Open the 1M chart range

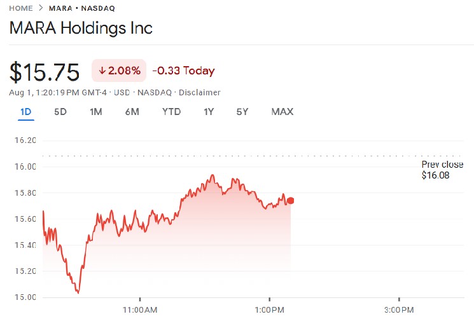pos(96,112)
